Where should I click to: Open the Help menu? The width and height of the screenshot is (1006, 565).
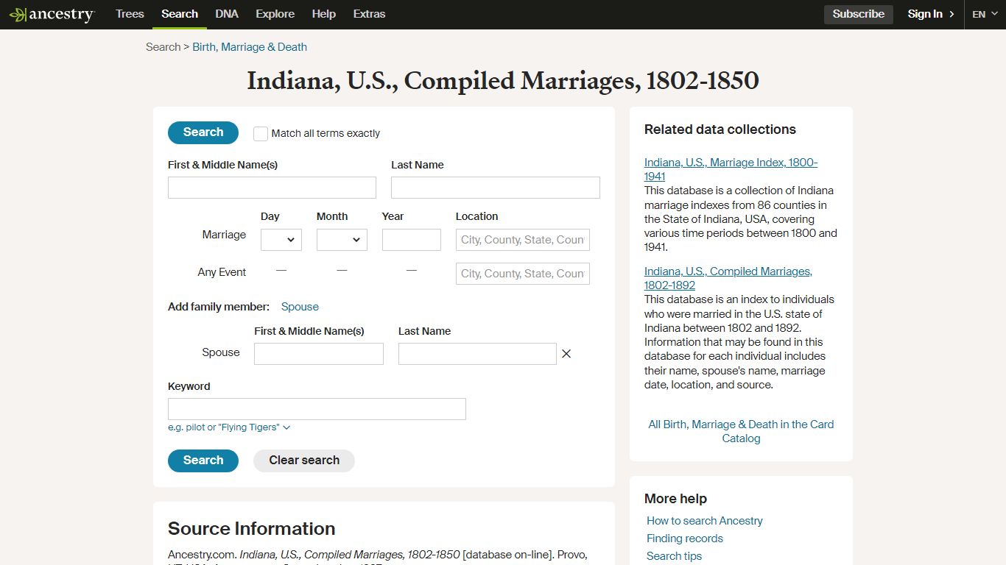tap(323, 14)
